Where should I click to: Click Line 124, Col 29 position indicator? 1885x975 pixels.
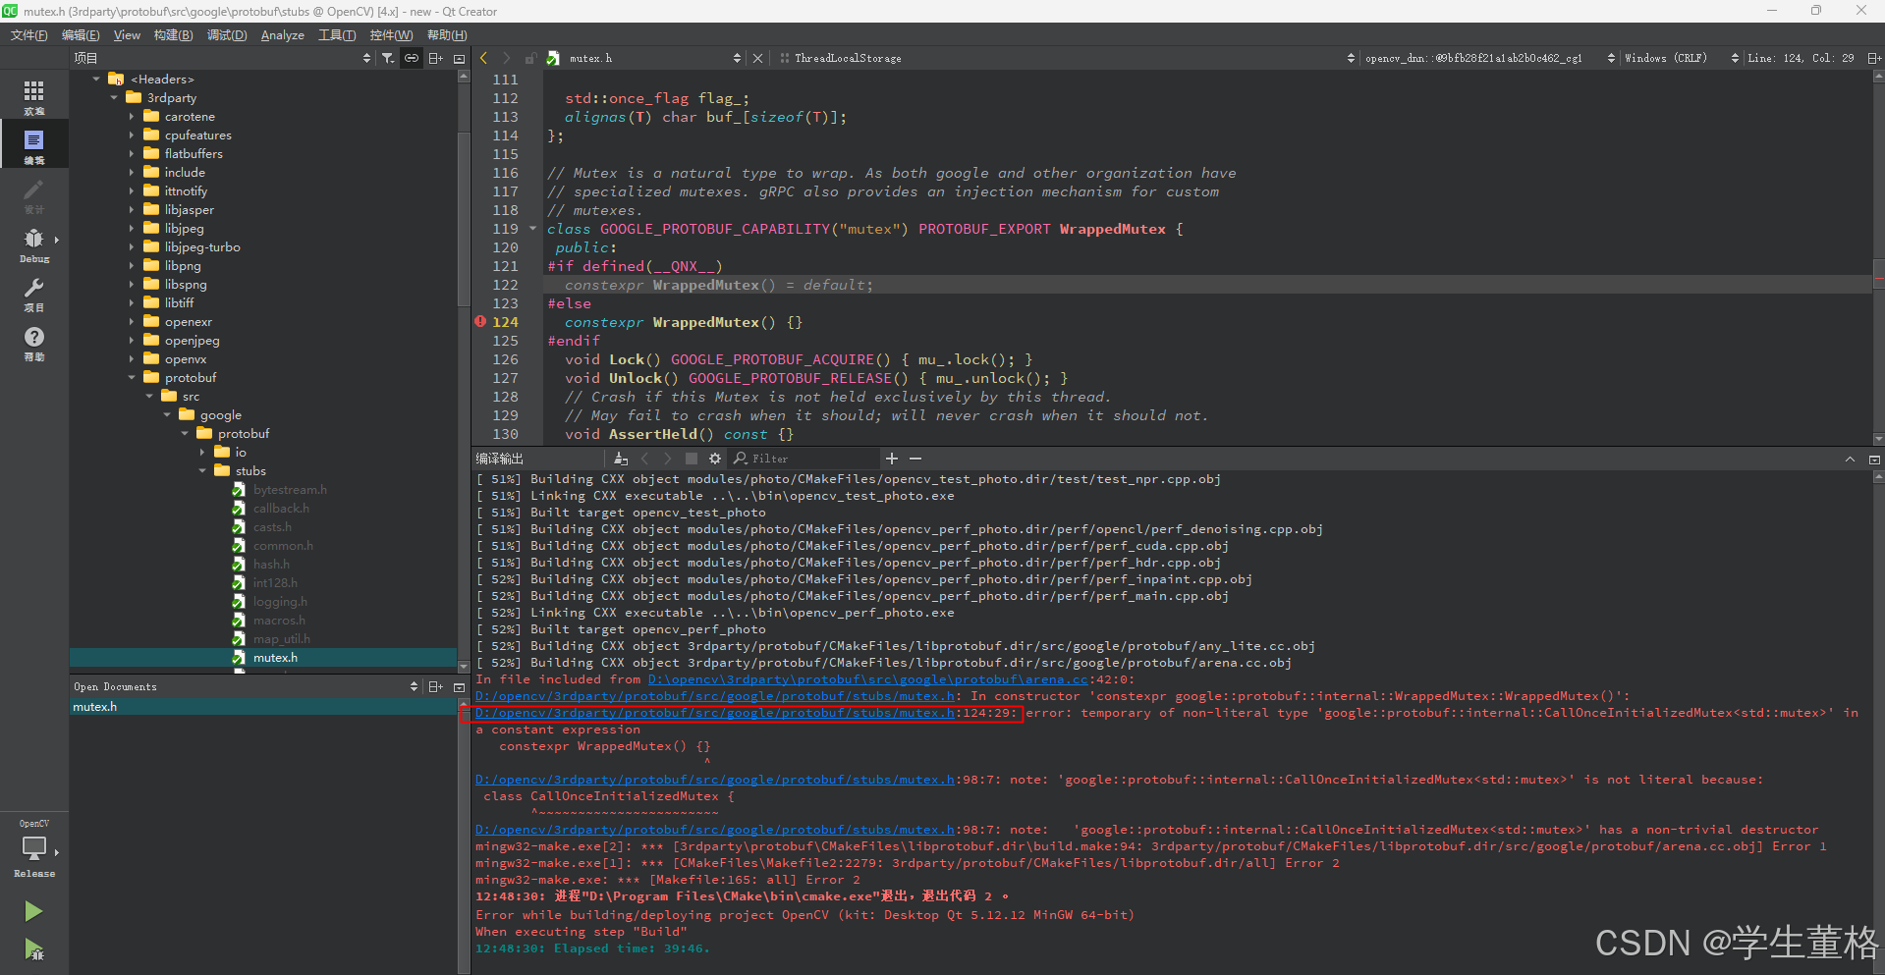[x=1801, y=58]
